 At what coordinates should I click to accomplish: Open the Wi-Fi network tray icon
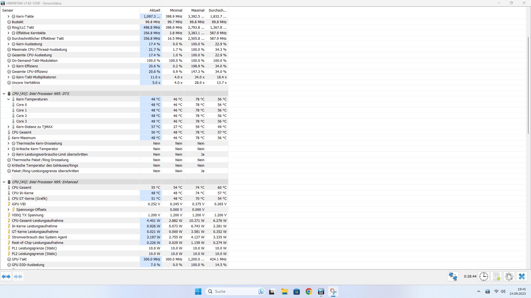[496, 291]
